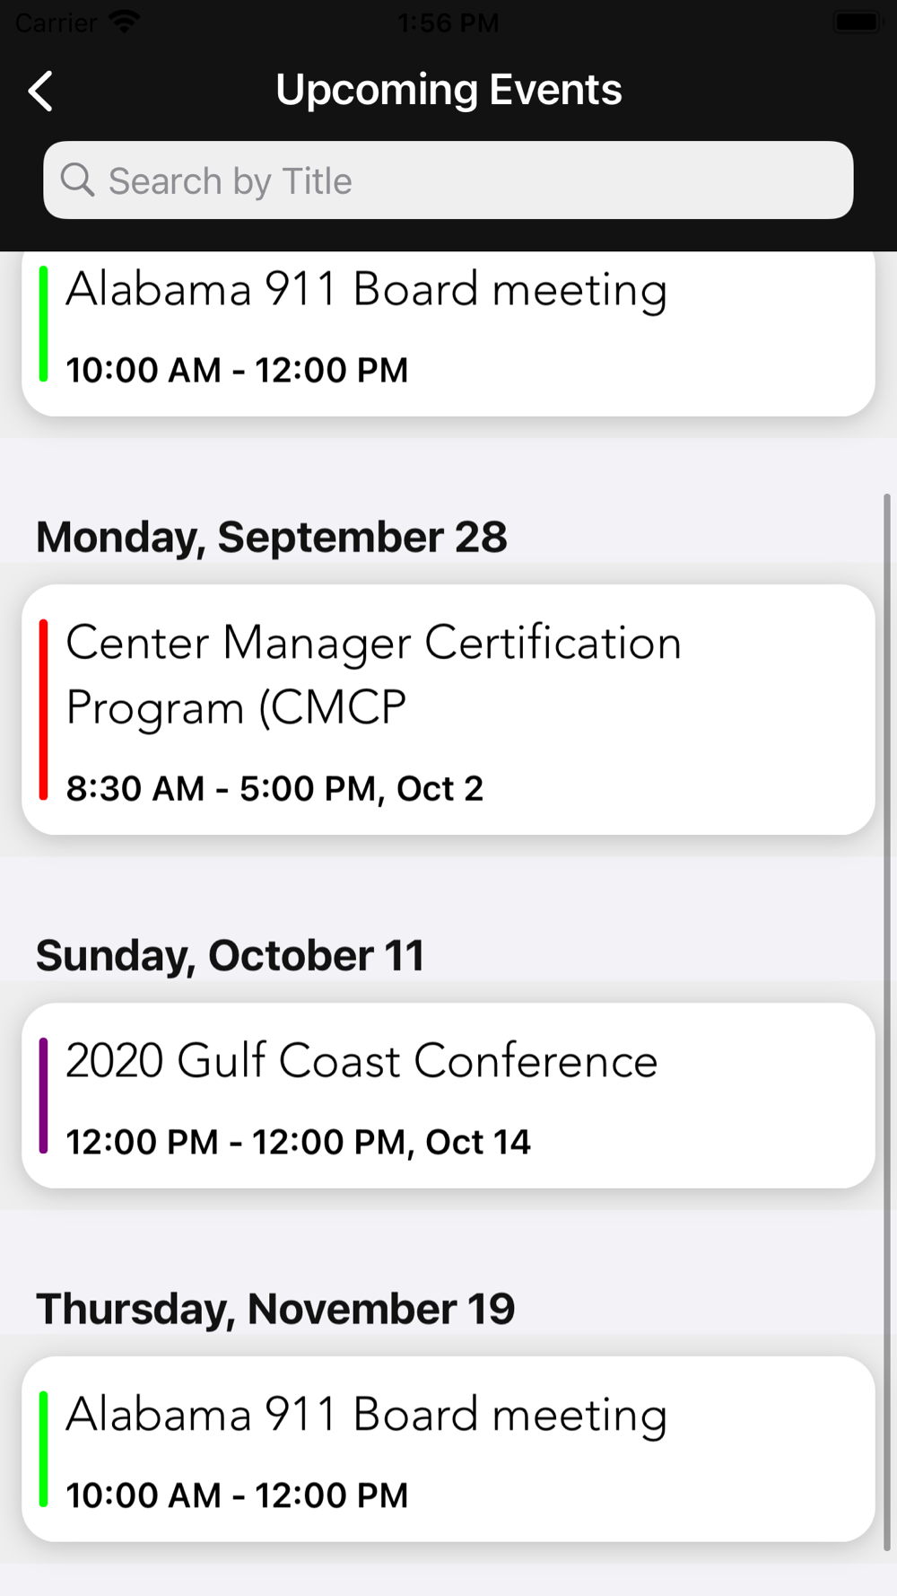This screenshot has height=1596, width=897.
Task: Click the red bar on Center Manager event
Action: (x=43, y=709)
